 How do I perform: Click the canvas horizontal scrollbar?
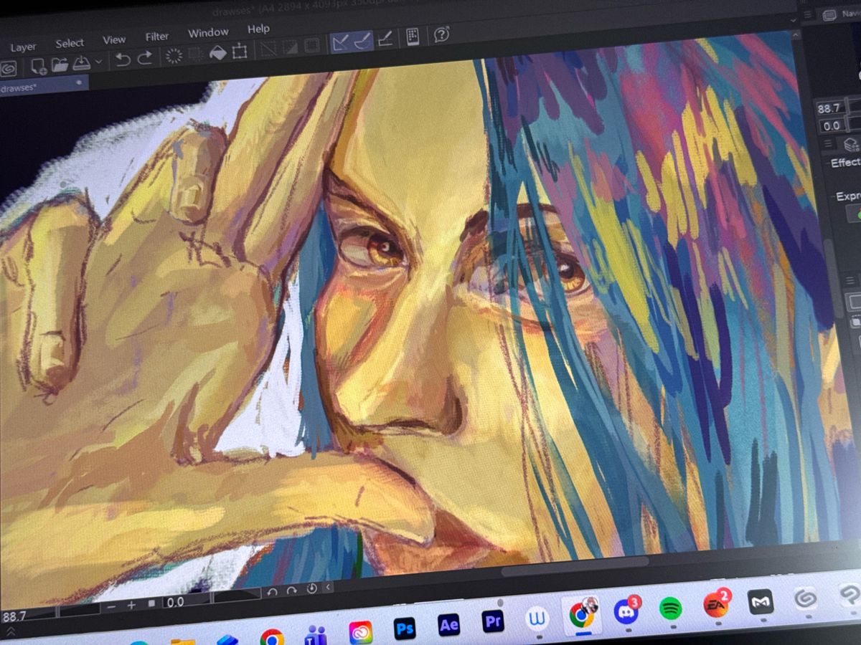tap(575, 565)
